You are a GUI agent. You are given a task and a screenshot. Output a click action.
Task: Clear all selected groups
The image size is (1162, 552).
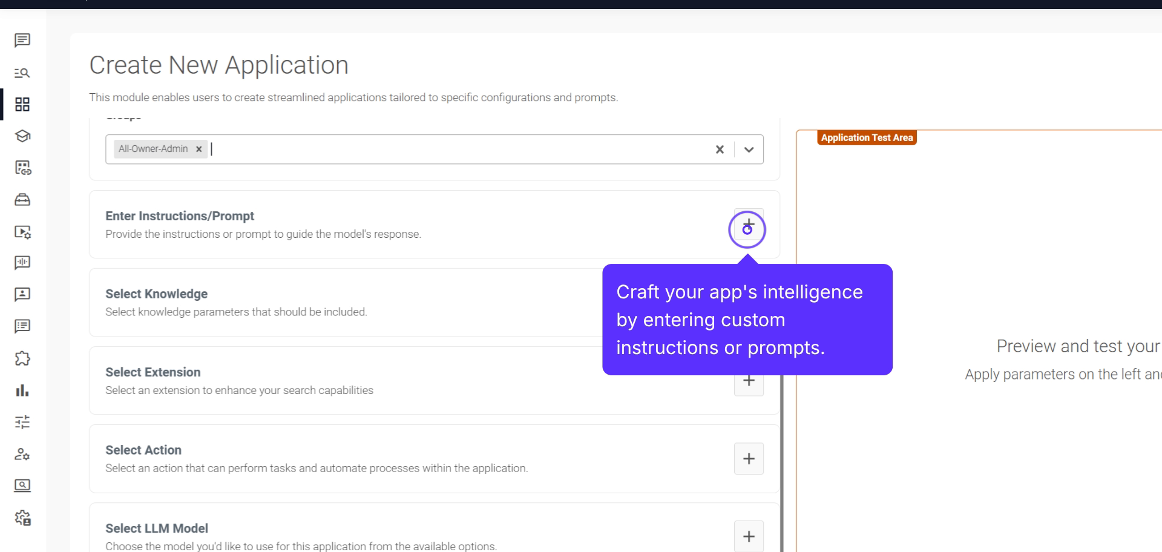pyautogui.click(x=720, y=149)
